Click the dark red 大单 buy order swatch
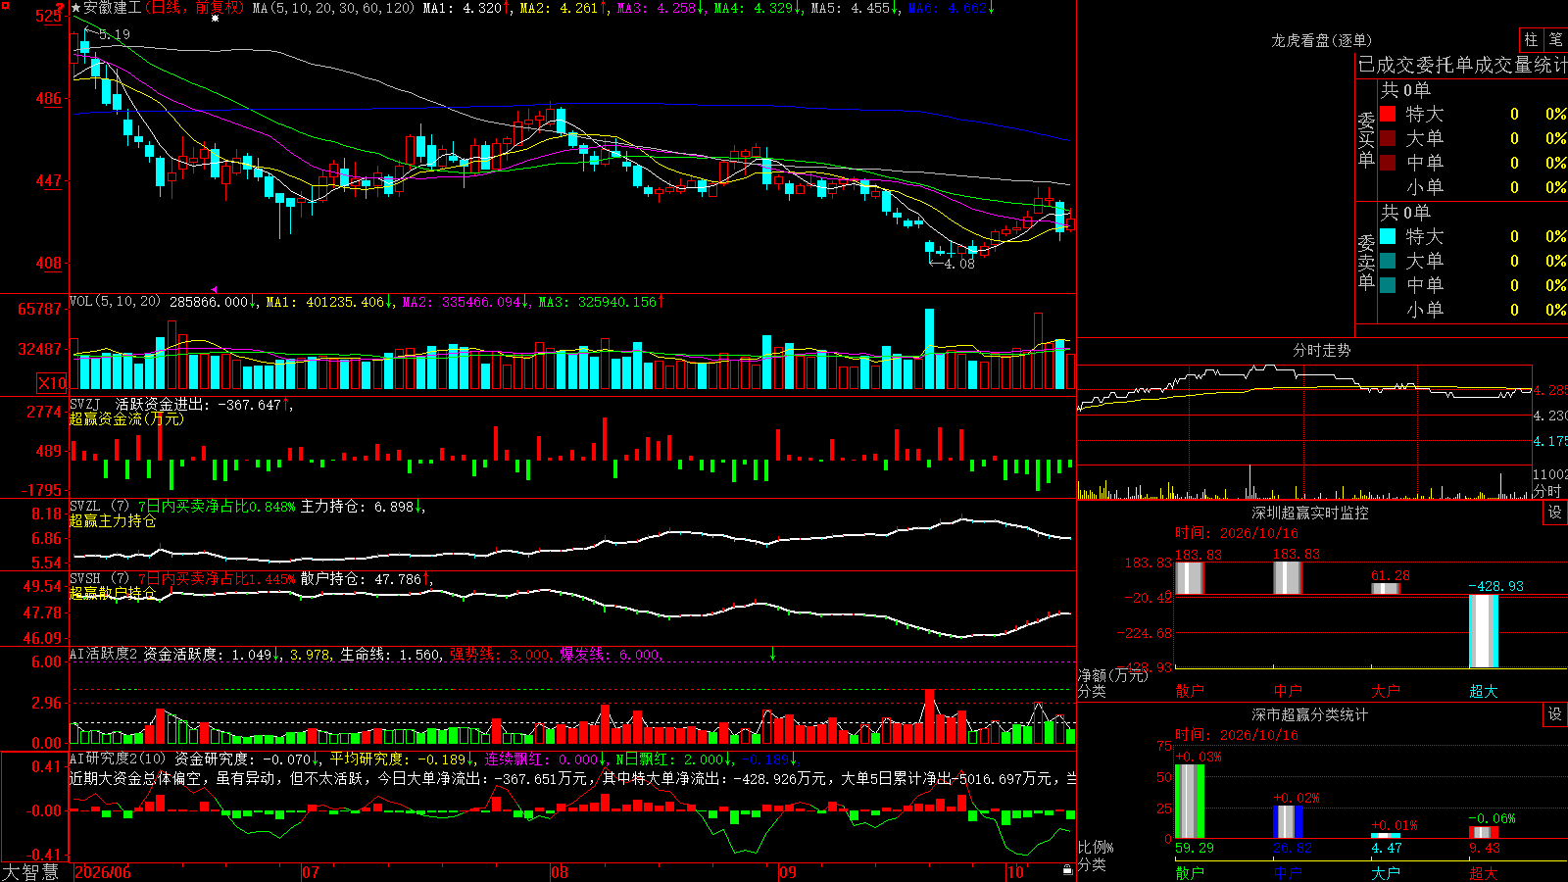1568x882 pixels. pyautogui.click(x=1388, y=138)
